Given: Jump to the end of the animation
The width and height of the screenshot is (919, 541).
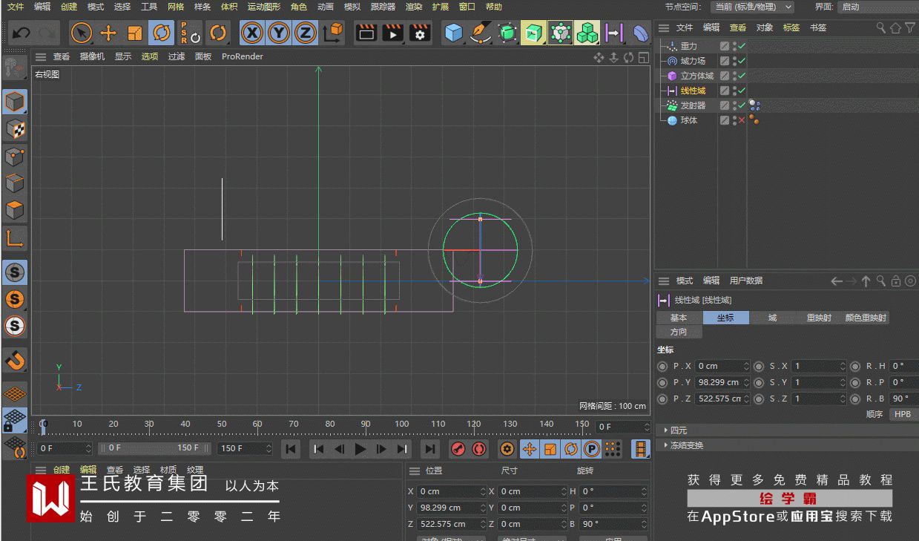Looking at the screenshot, I should [429, 448].
